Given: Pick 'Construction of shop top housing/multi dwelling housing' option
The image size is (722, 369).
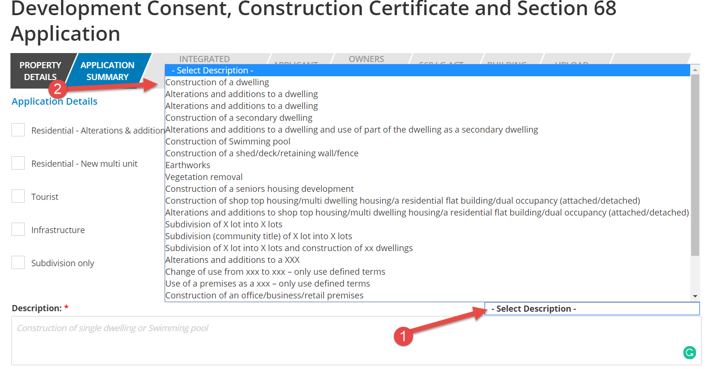Looking at the screenshot, I should pyautogui.click(x=428, y=201).
